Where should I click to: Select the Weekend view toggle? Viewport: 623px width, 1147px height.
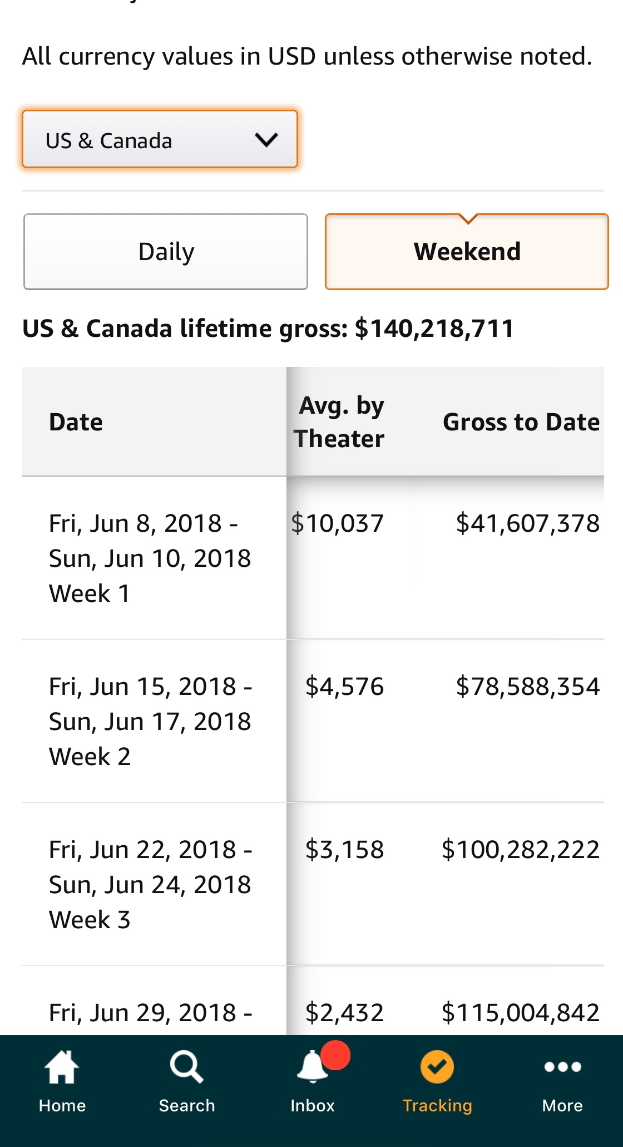(x=467, y=252)
